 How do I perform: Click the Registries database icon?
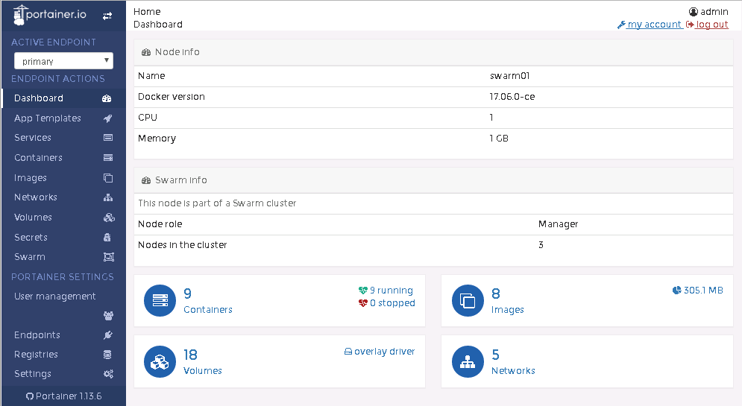[107, 355]
